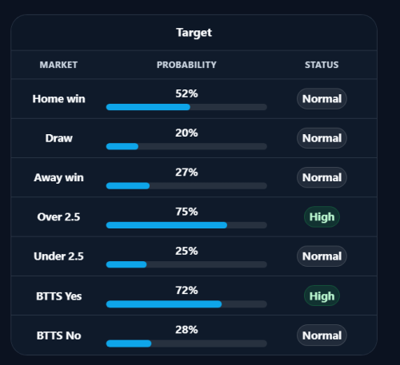Click the Over 2.5 High status badge
This screenshot has height=365, width=400.
pyautogui.click(x=322, y=217)
